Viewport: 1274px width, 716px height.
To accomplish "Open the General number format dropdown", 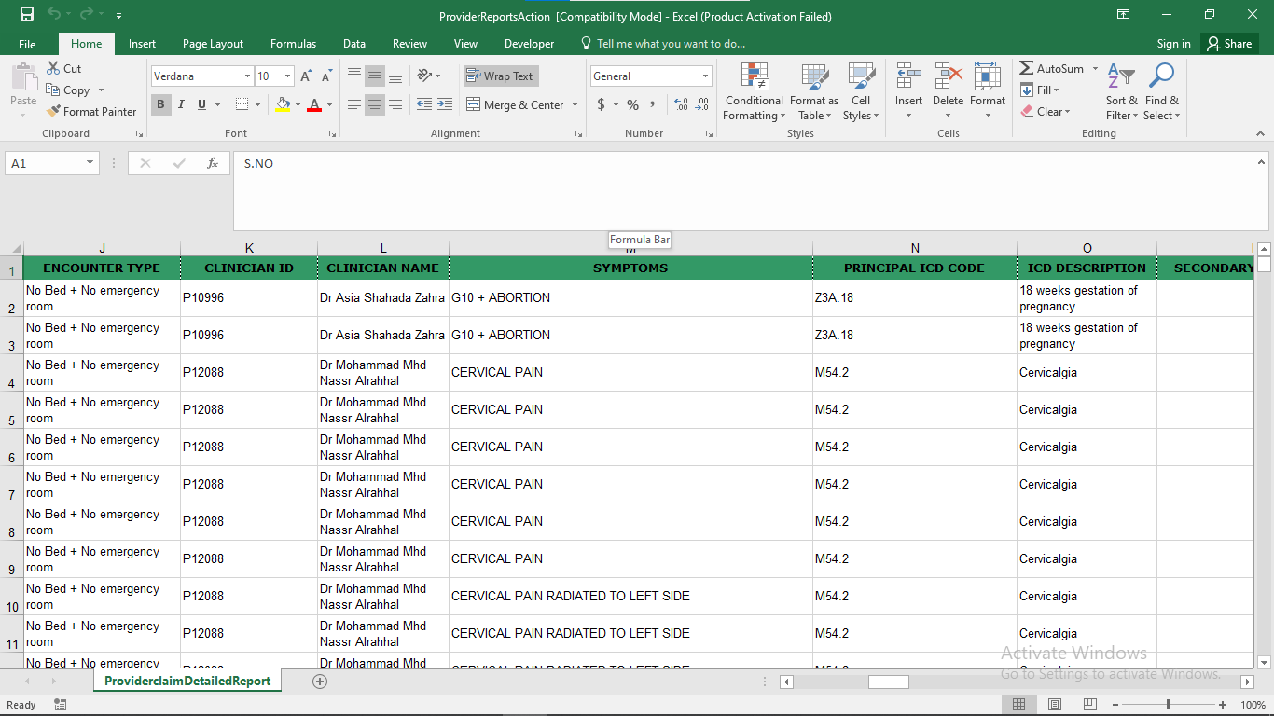I will point(705,76).
